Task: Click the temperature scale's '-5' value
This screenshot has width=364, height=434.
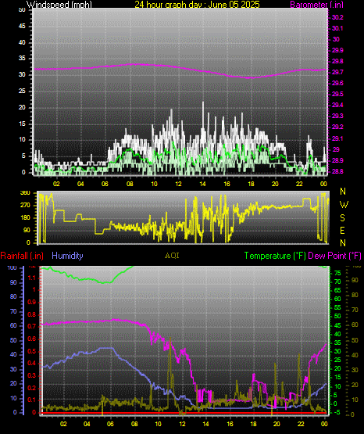Action: tap(337, 412)
